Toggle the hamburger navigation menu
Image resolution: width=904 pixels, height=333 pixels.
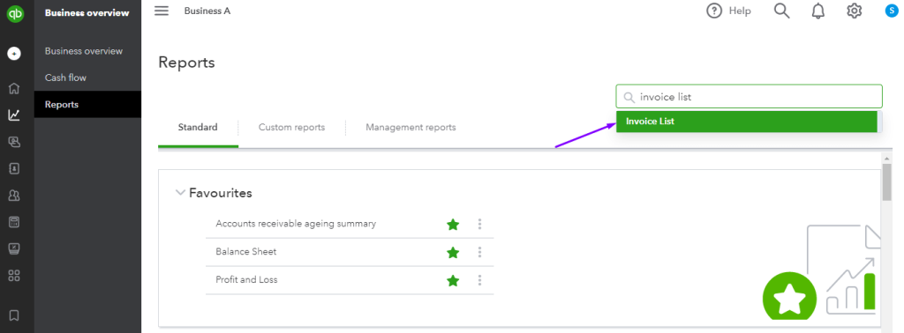coord(162,11)
